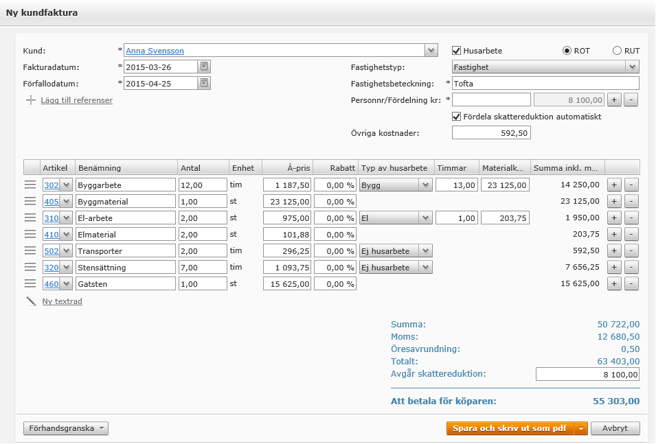Click plus icon on Gatsten row
The image size is (656, 444).
pyautogui.click(x=615, y=283)
